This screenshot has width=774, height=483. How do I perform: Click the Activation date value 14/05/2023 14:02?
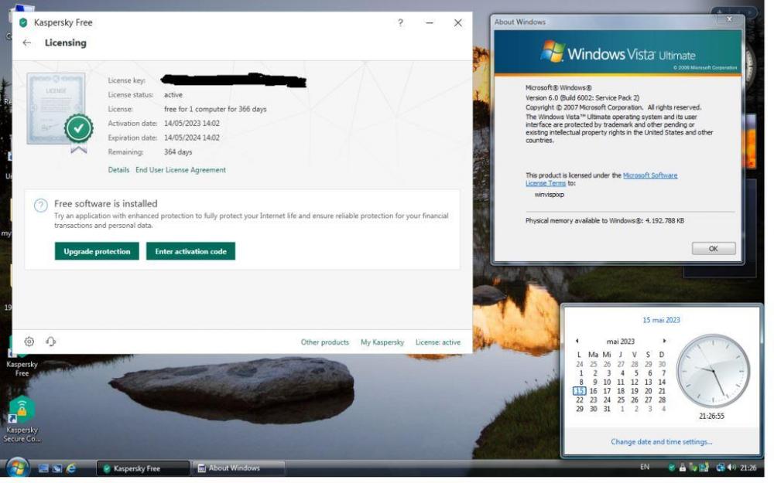pos(192,123)
